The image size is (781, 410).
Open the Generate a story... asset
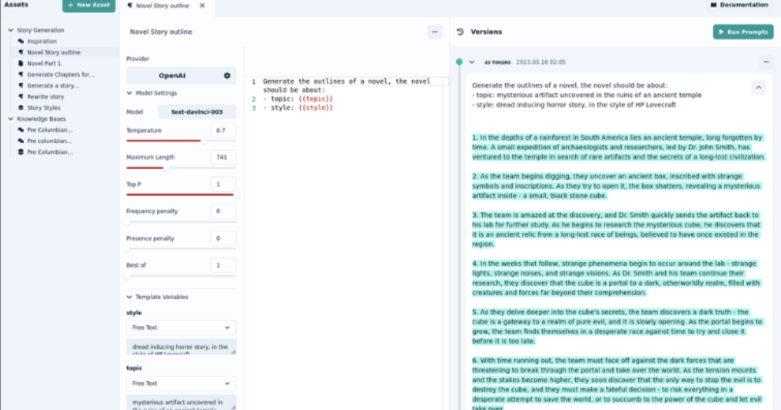point(53,85)
